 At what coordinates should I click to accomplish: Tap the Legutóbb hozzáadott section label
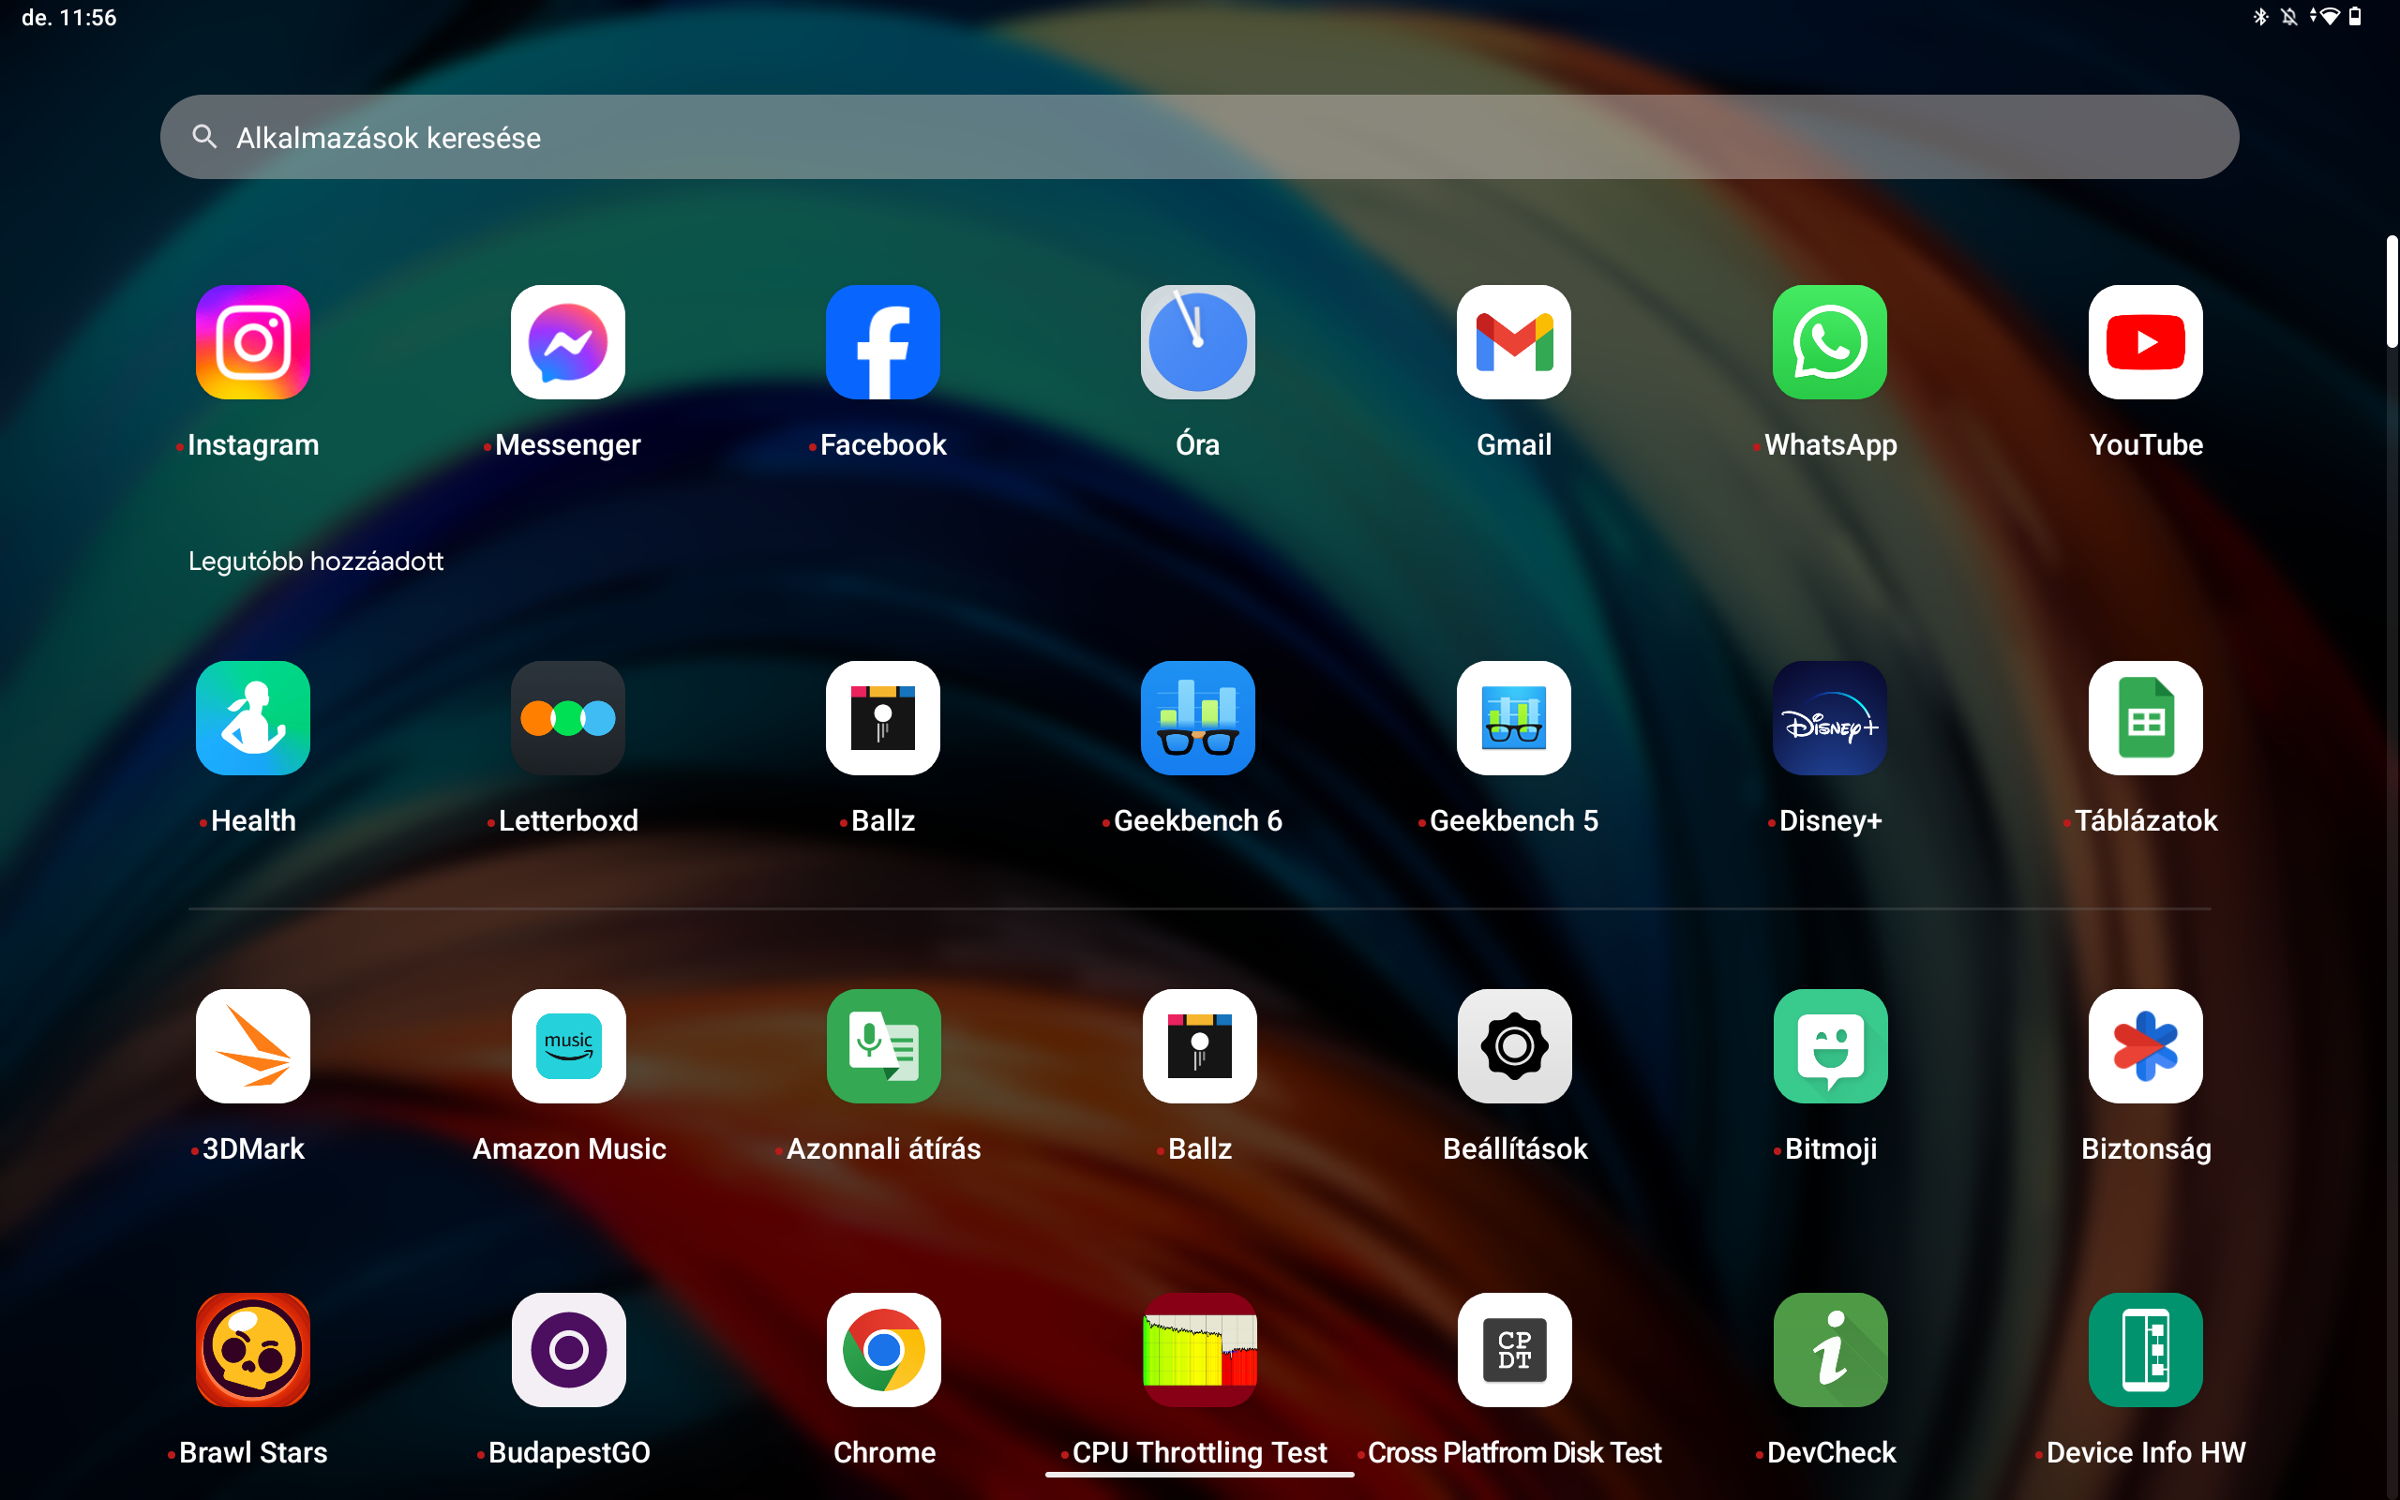tap(315, 562)
